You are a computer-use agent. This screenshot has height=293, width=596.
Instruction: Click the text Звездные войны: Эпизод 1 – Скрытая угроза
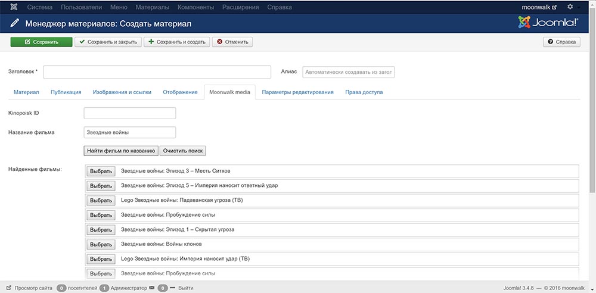tap(178, 229)
